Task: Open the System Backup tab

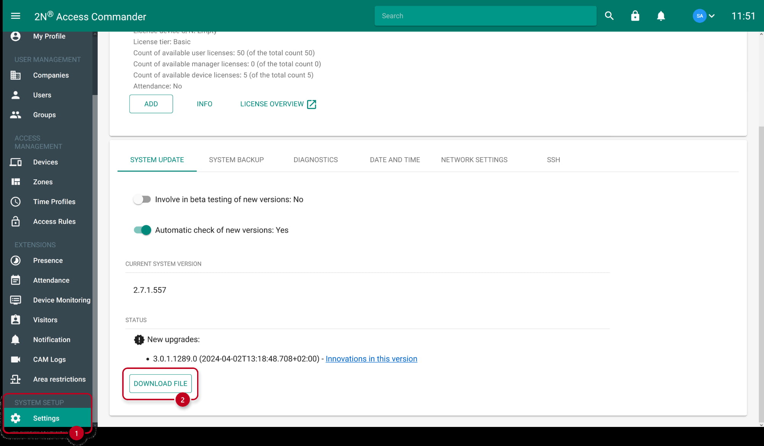Action: pyautogui.click(x=236, y=160)
